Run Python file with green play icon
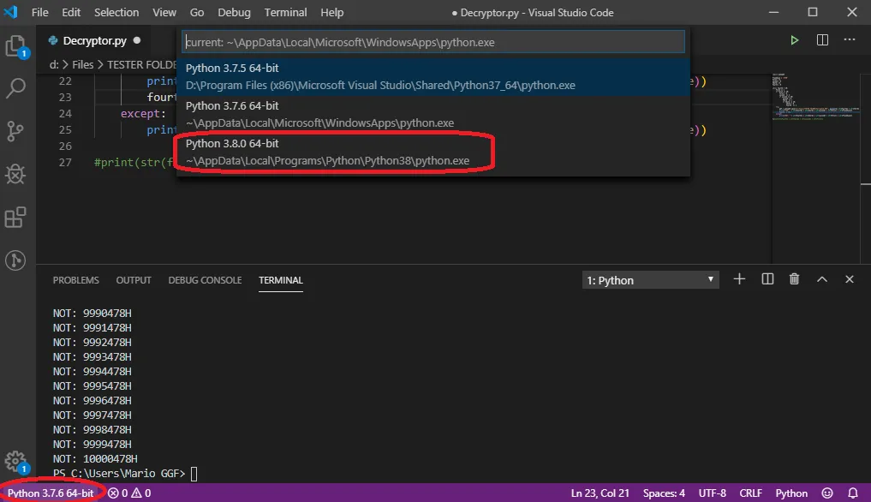Image resolution: width=871 pixels, height=502 pixels. [x=794, y=40]
